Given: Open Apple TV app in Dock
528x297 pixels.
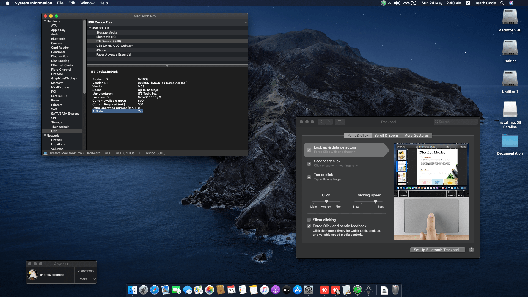Looking at the screenshot, I should [x=287, y=290].
